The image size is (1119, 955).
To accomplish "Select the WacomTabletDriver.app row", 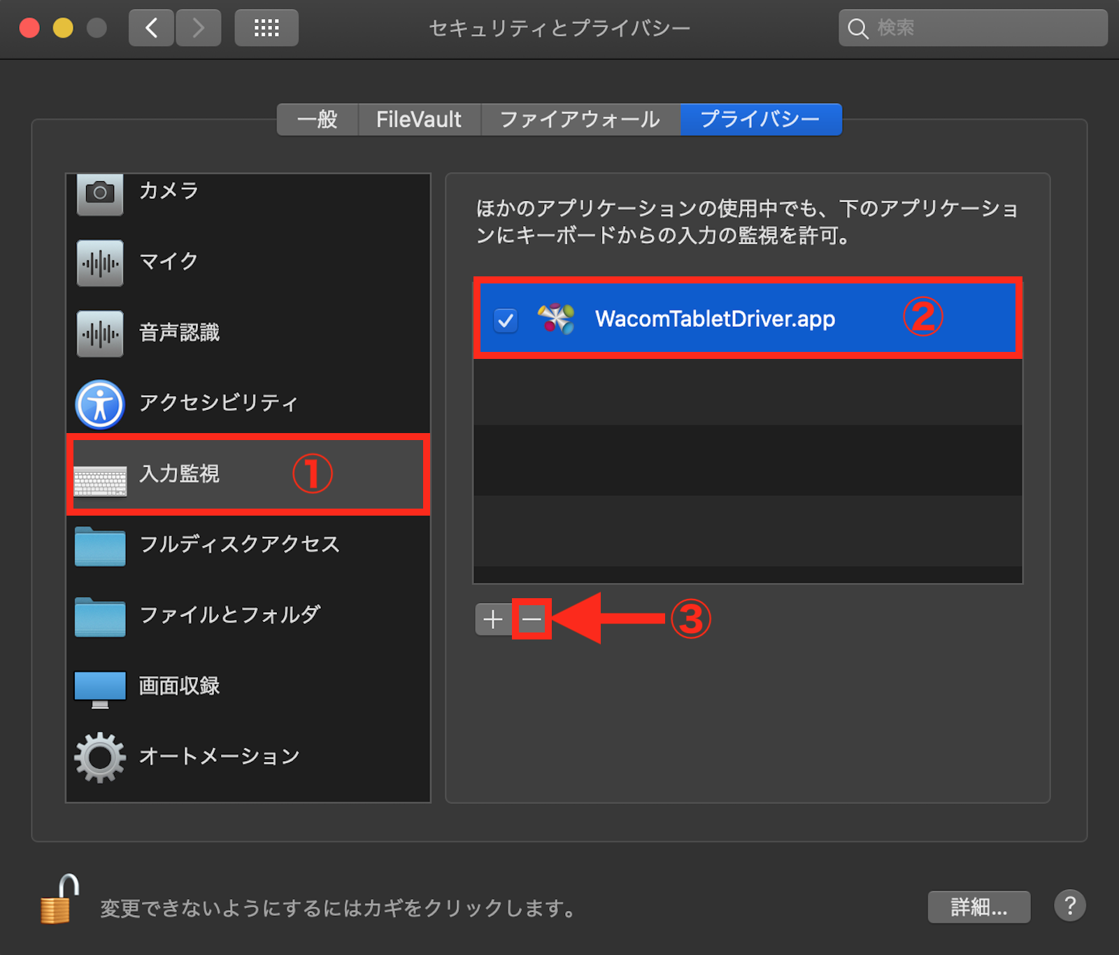I will point(748,319).
